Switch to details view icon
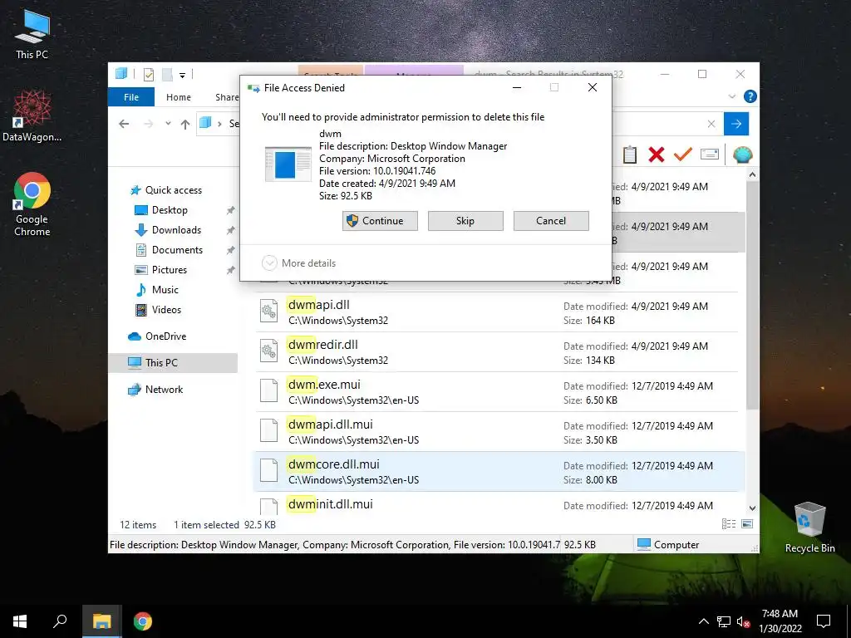 [x=729, y=524]
